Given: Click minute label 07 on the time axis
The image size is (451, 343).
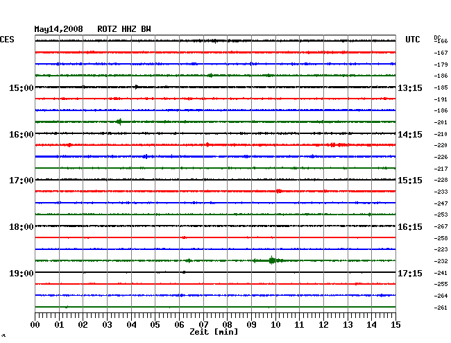Looking at the screenshot, I should coord(203,325).
